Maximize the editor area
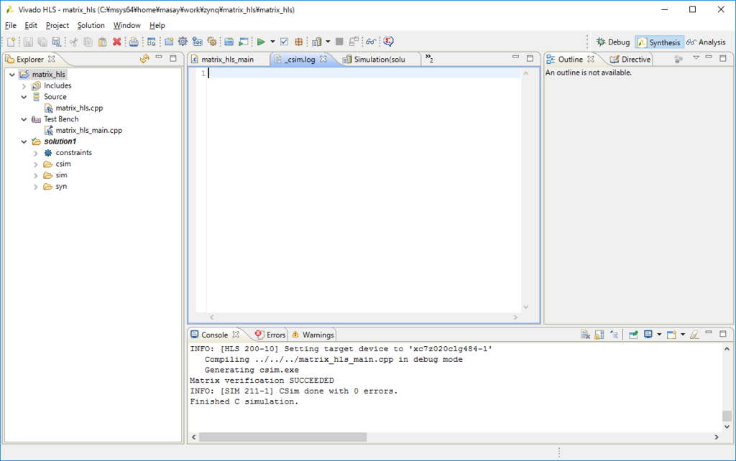Image resolution: width=736 pixels, height=461 pixels. point(530,58)
